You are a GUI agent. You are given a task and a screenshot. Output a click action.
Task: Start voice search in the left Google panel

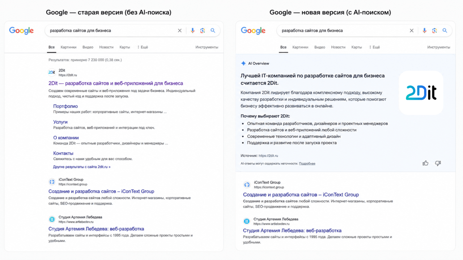point(193,31)
